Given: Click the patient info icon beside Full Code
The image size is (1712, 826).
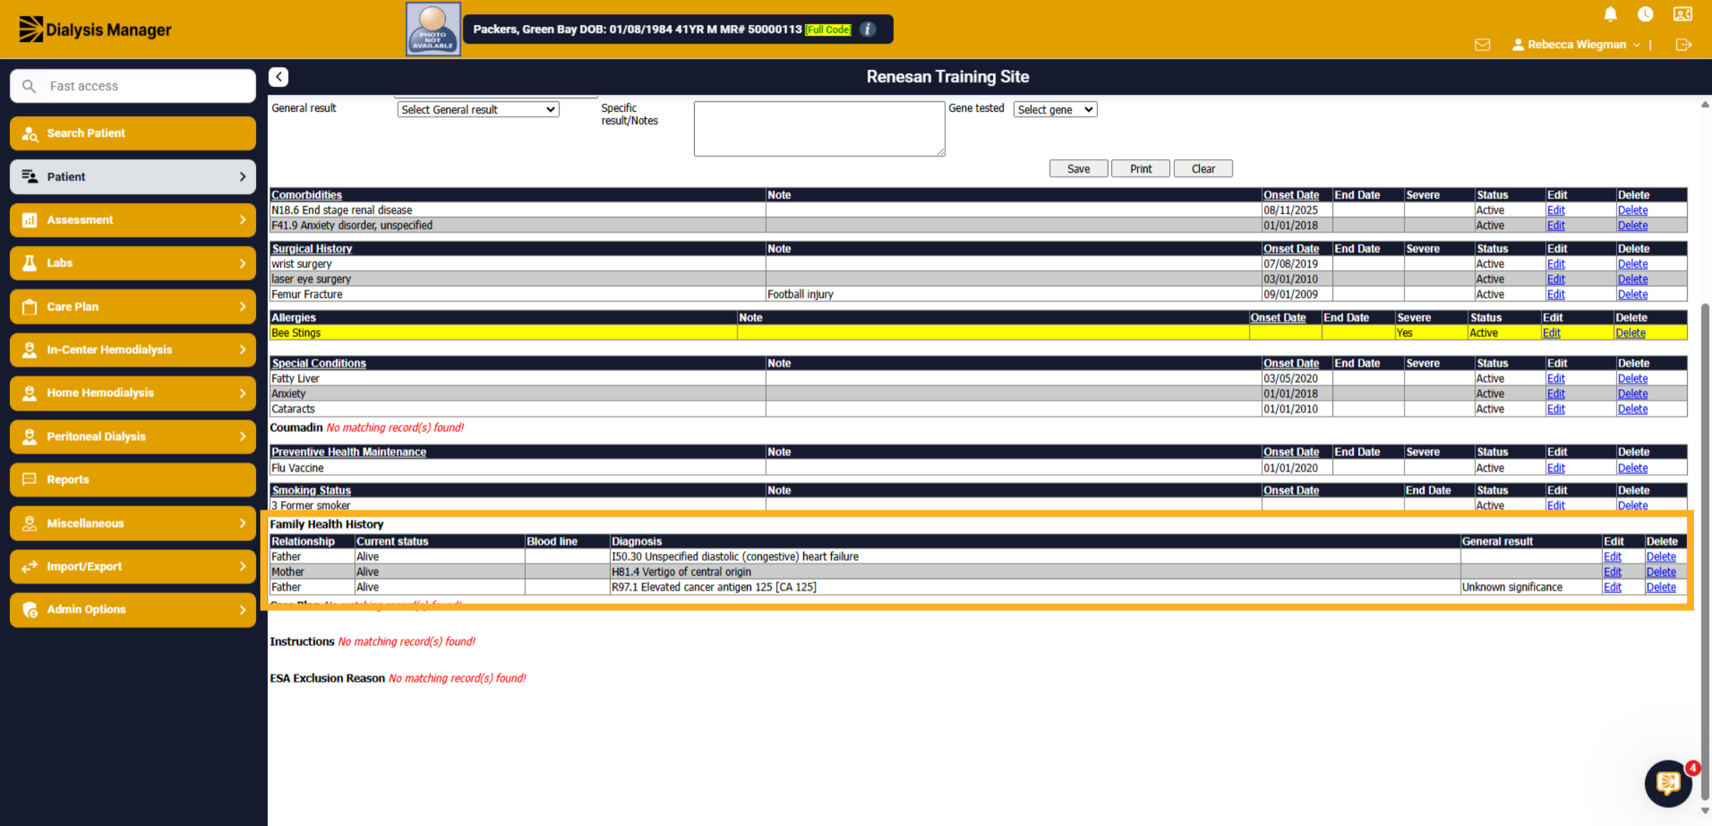Looking at the screenshot, I should point(867,29).
